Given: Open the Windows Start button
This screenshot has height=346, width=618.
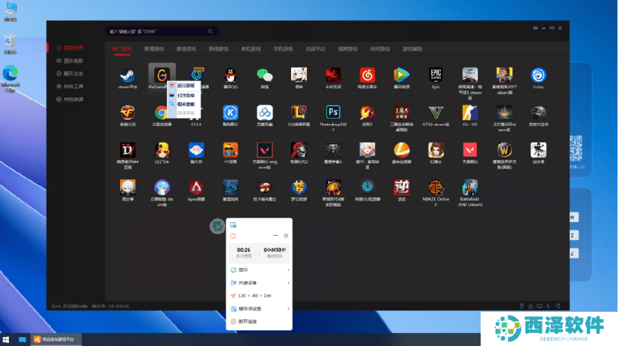Looking at the screenshot, I should (7, 339).
